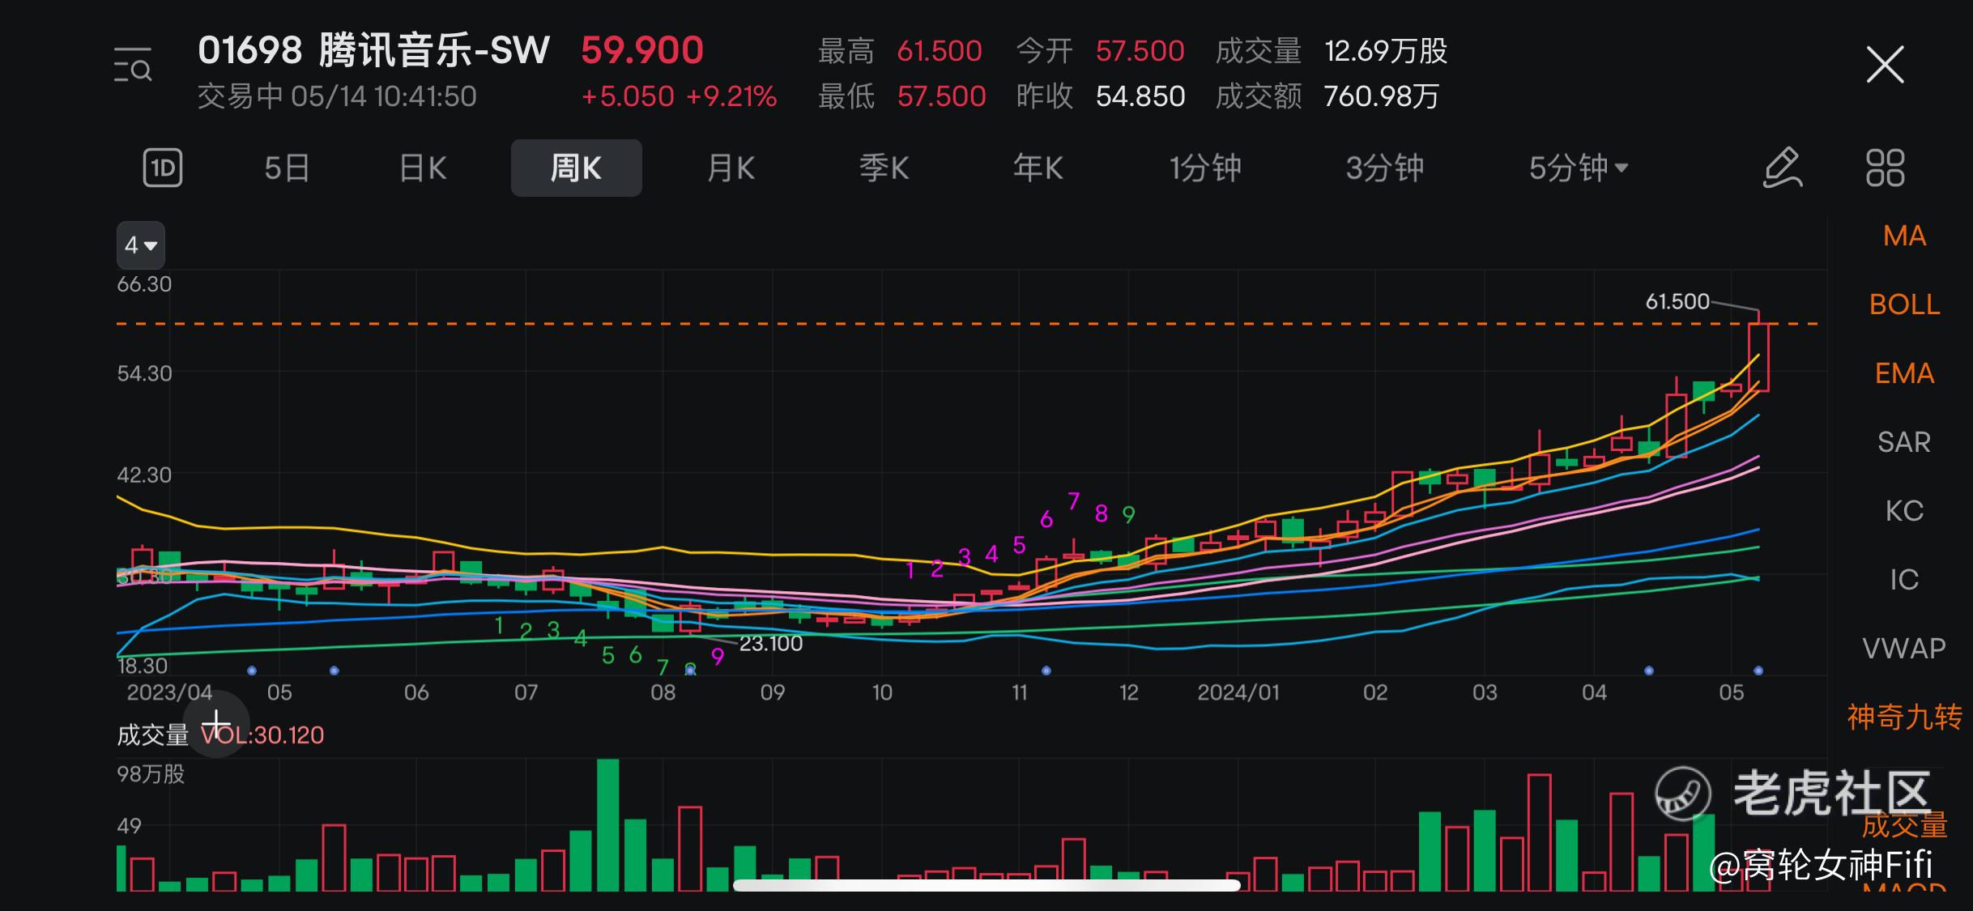Tap the crosshair plus button on the chart
The width and height of the screenshot is (1973, 911).
point(216,724)
